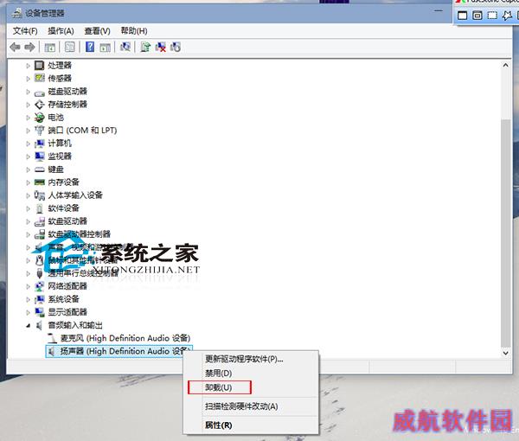Expand the 监视器 node arrow
Viewport: 519px width, 441px height.
click(29, 157)
